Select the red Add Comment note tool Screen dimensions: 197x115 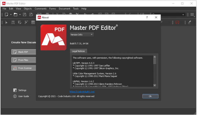(x=177, y=23)
